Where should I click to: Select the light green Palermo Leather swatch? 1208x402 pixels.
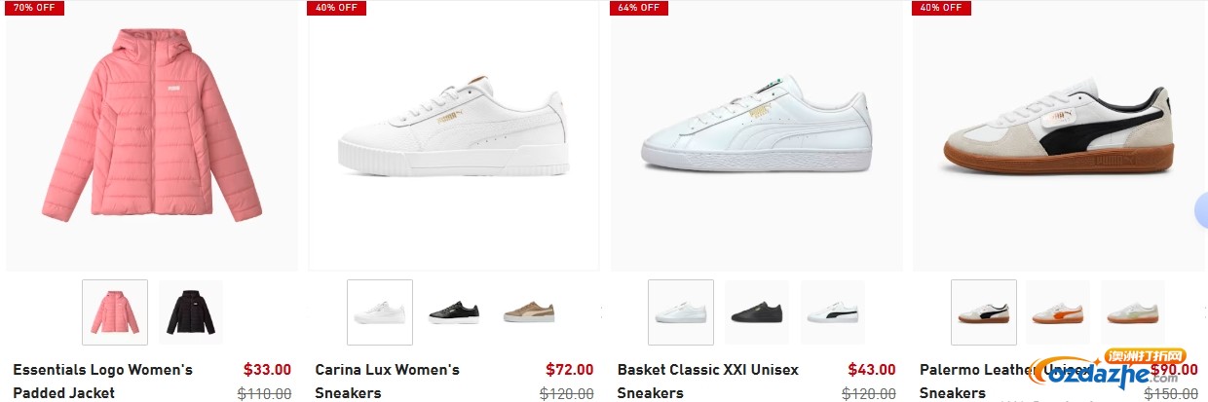pyautogui.click(x=1133, y=312)
